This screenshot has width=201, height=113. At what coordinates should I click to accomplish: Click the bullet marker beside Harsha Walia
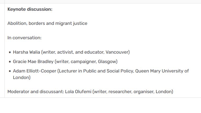coord(10,52)
